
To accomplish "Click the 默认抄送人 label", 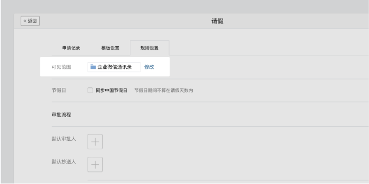I will [64, 162].
